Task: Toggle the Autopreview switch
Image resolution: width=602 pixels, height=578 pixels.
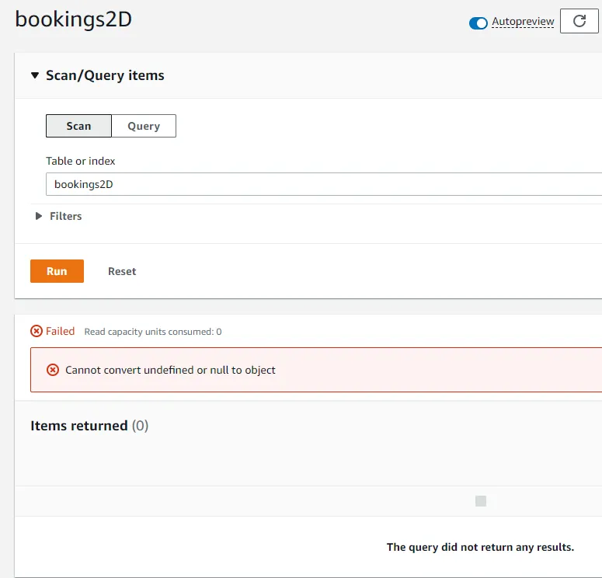Action: coord(478,23)
